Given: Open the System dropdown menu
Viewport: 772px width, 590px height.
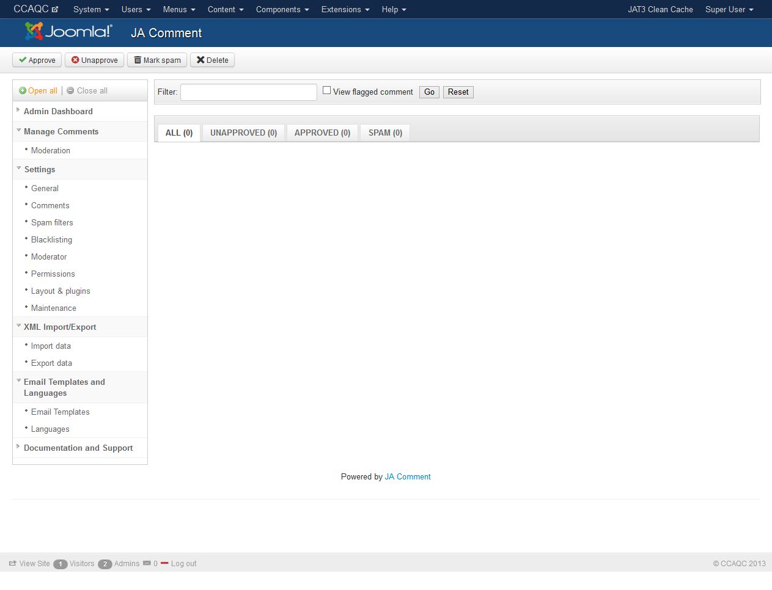Looking at the screenshot, I should pos(91,9).
